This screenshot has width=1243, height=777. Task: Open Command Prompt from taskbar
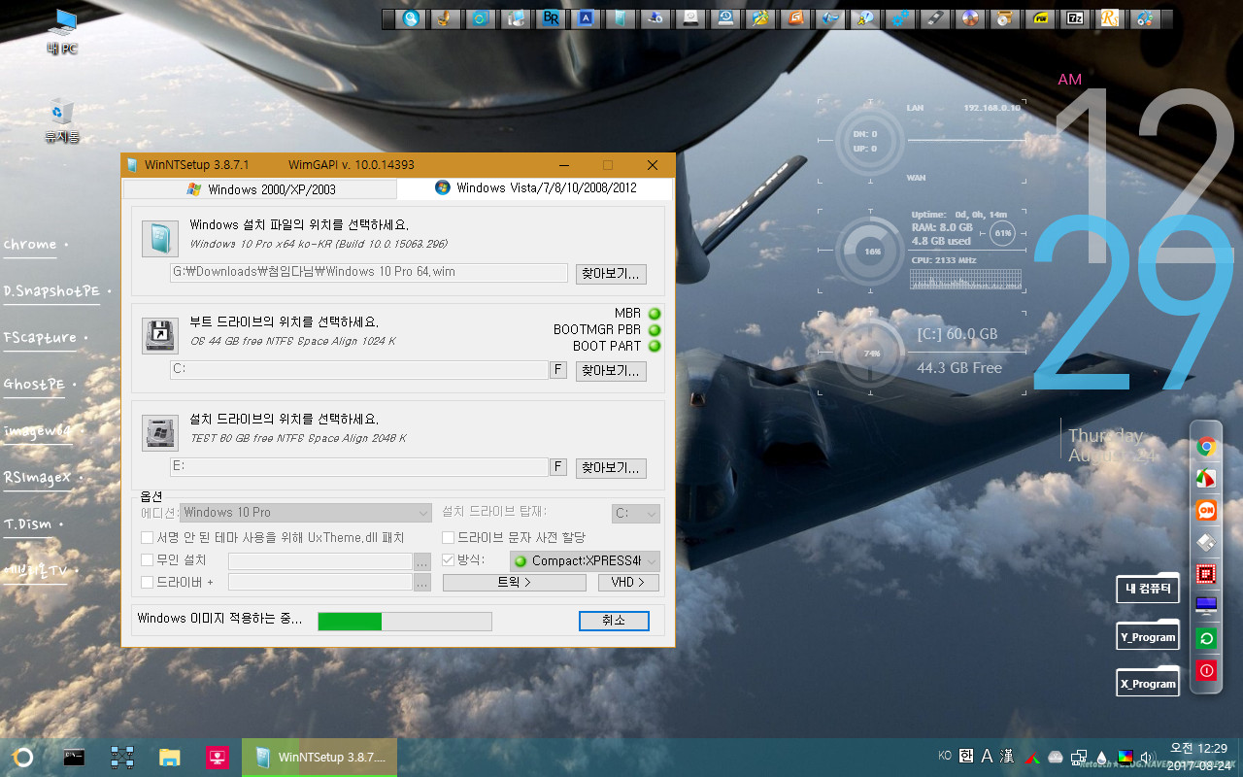pyautogui.click(x=74, y=758)
